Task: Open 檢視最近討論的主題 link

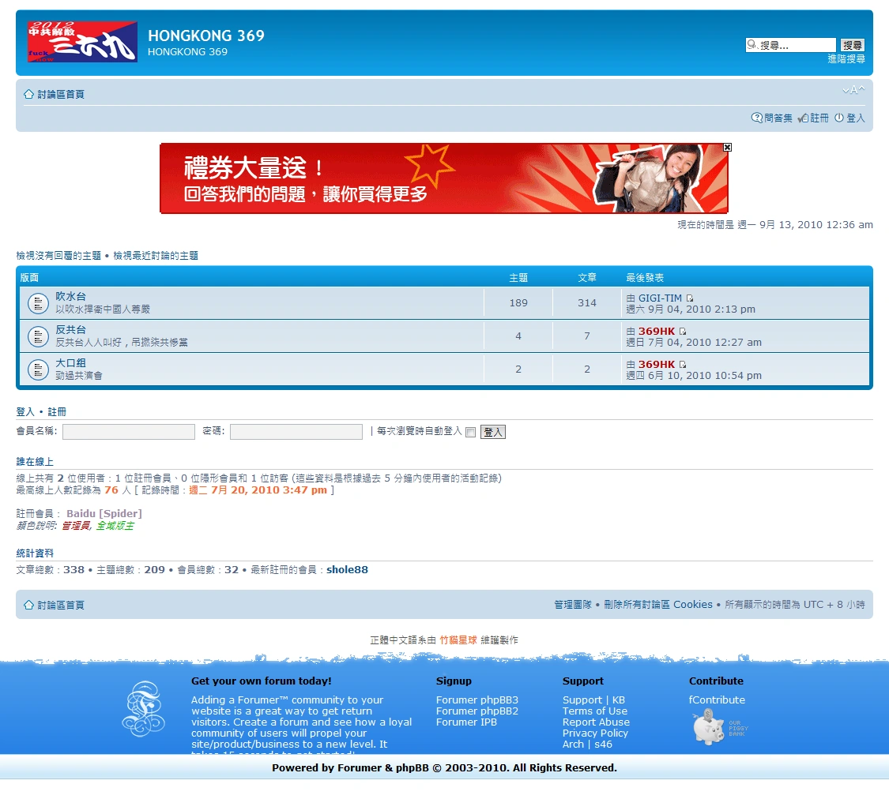Action: click(x=156, y=256)
